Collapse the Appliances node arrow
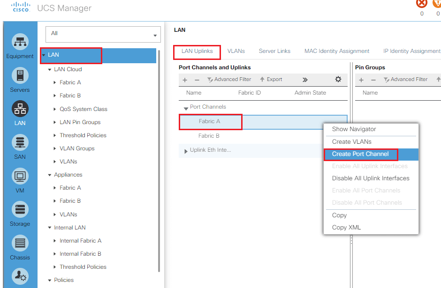The width and height of the screenshot is (441, 288). [50, 175]
